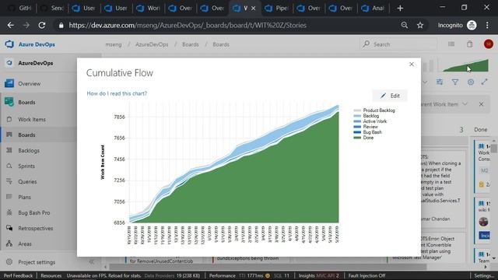
Task: Close the Cumulative Flow dialog
Action: pos(412,65)
